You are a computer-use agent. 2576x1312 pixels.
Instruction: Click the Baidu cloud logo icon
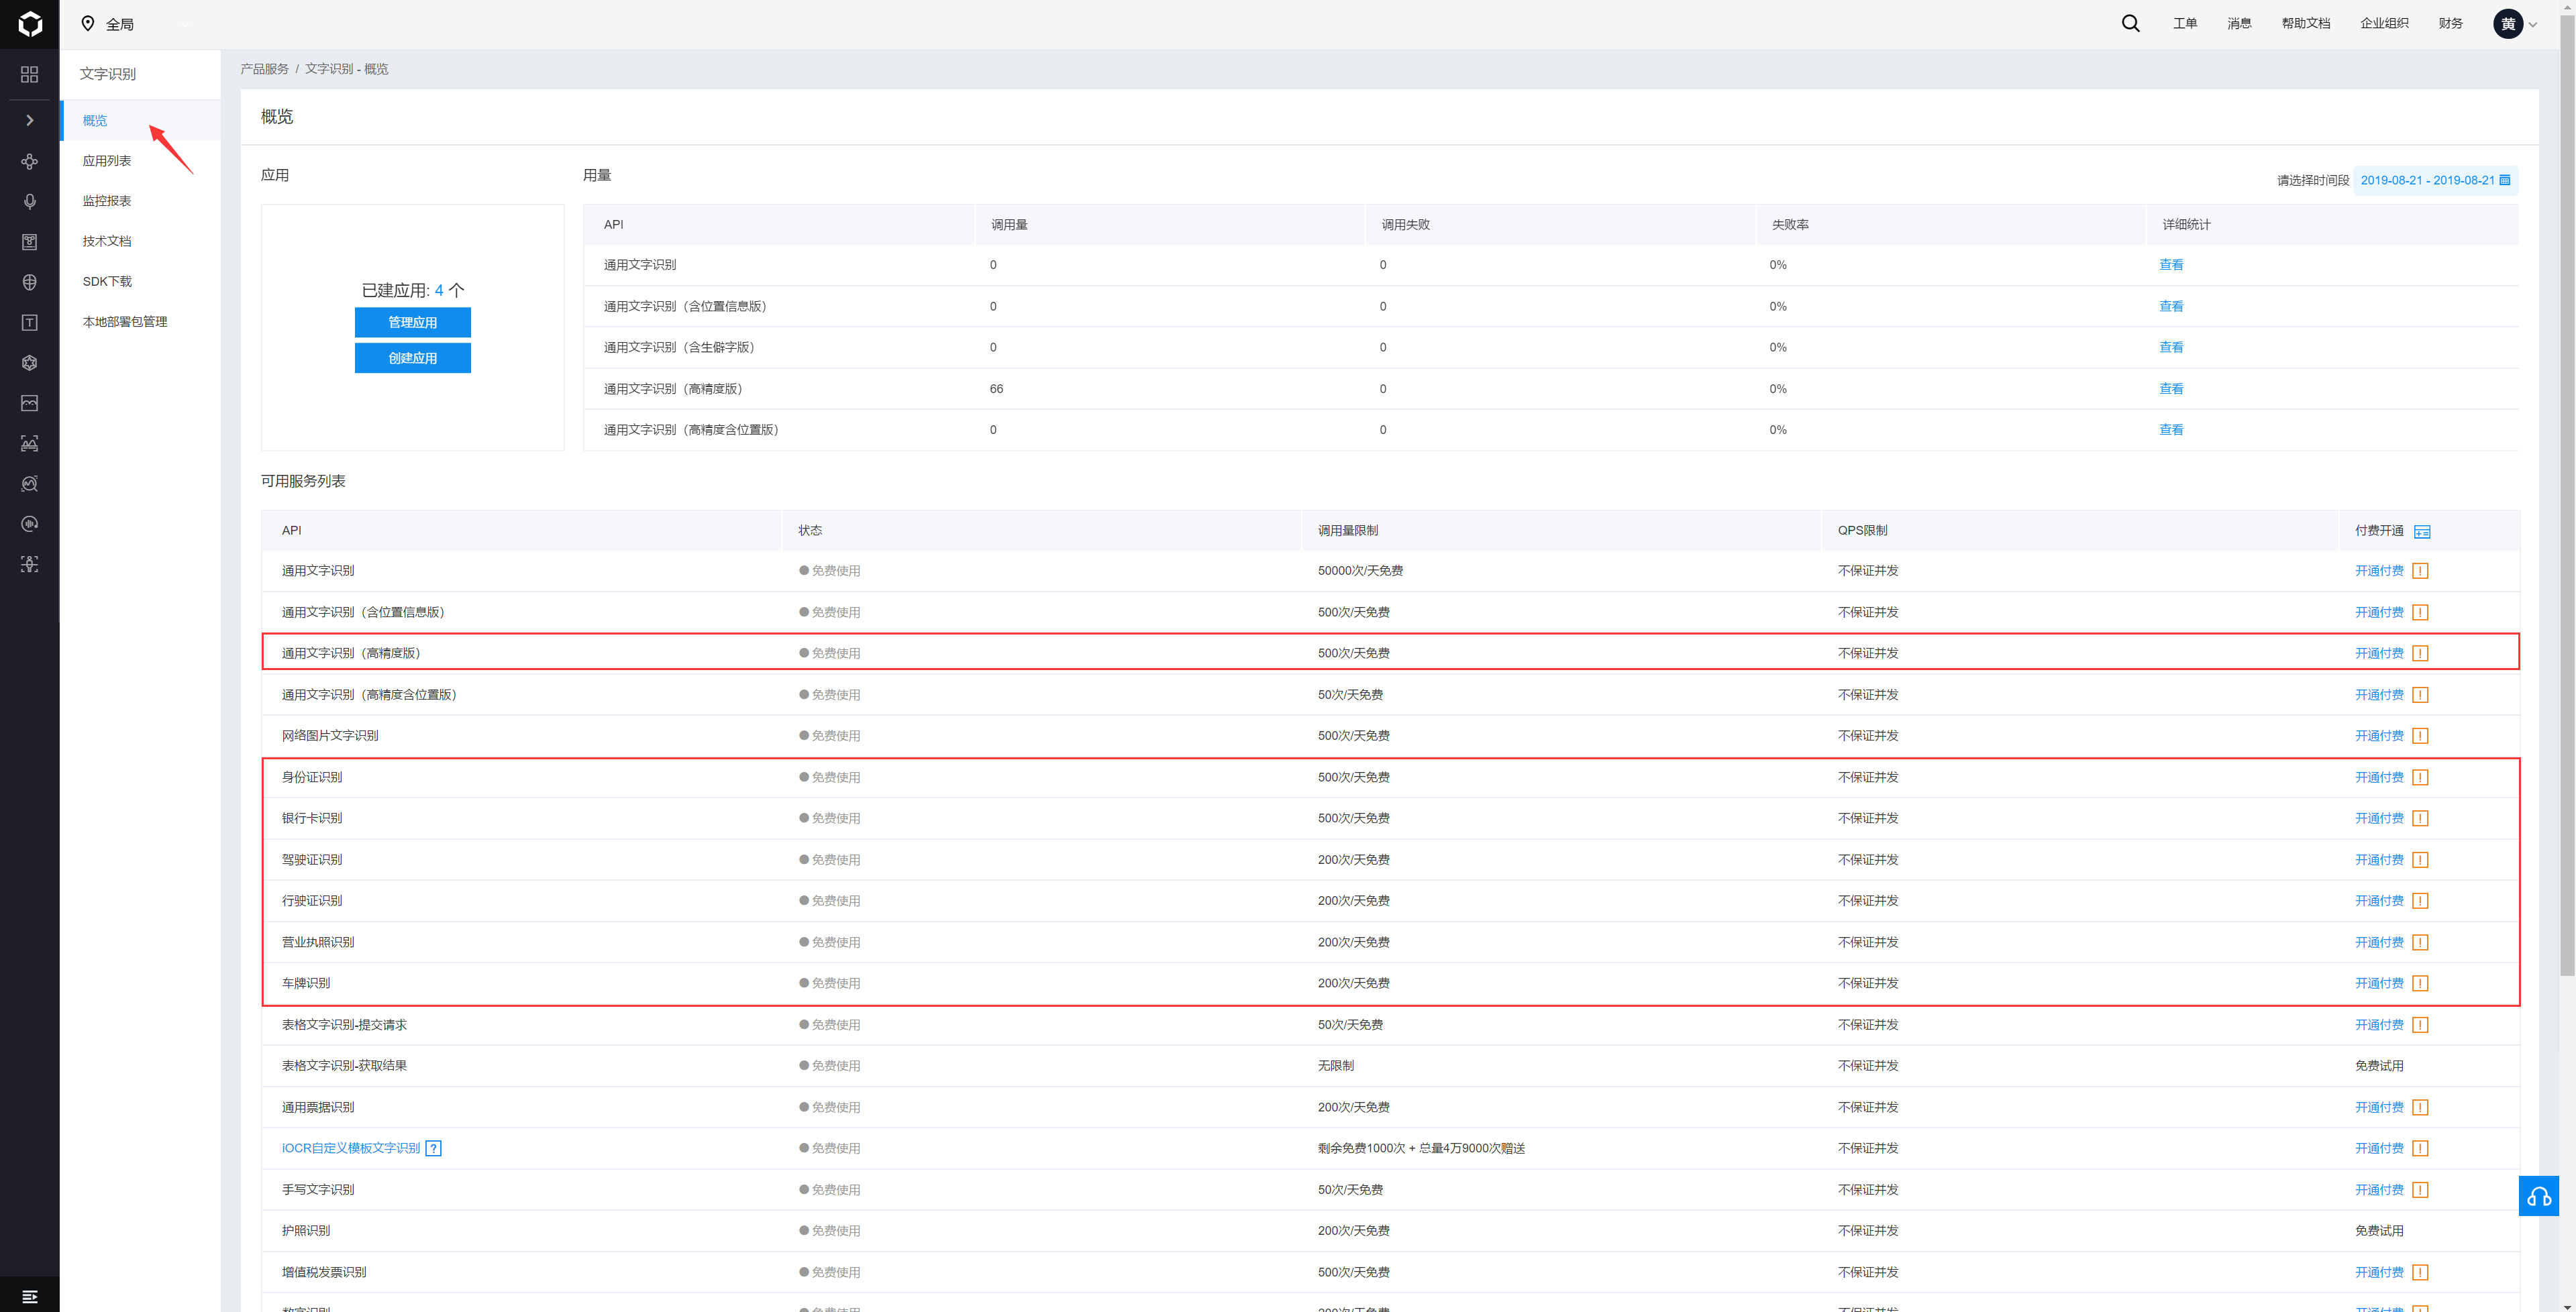click(x=30, y=24)
